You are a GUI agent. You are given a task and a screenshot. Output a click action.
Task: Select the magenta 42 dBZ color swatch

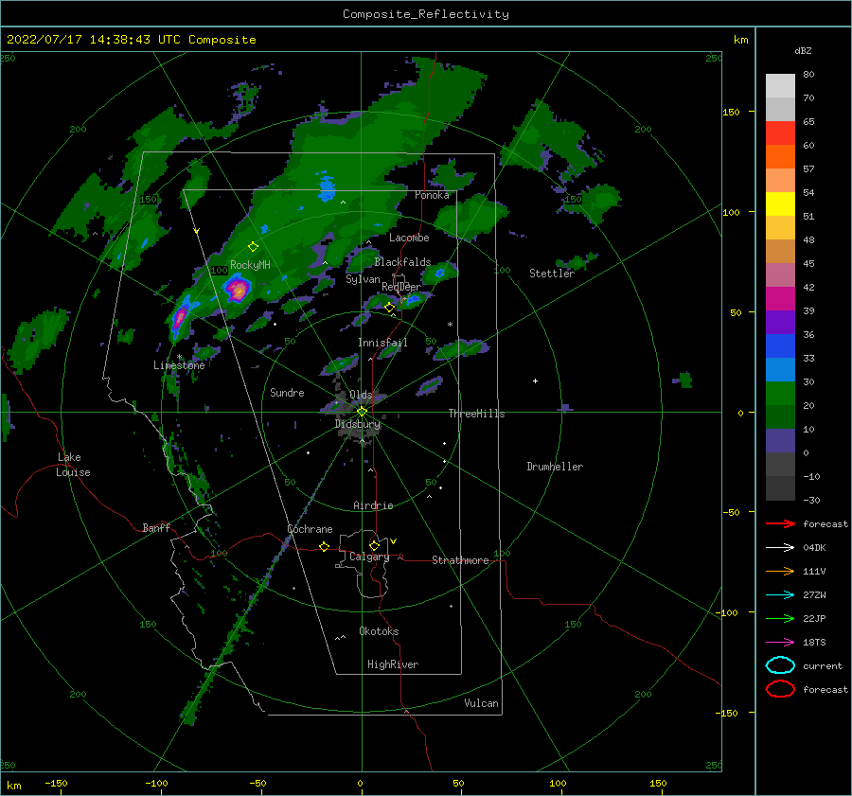pos(780,298)
